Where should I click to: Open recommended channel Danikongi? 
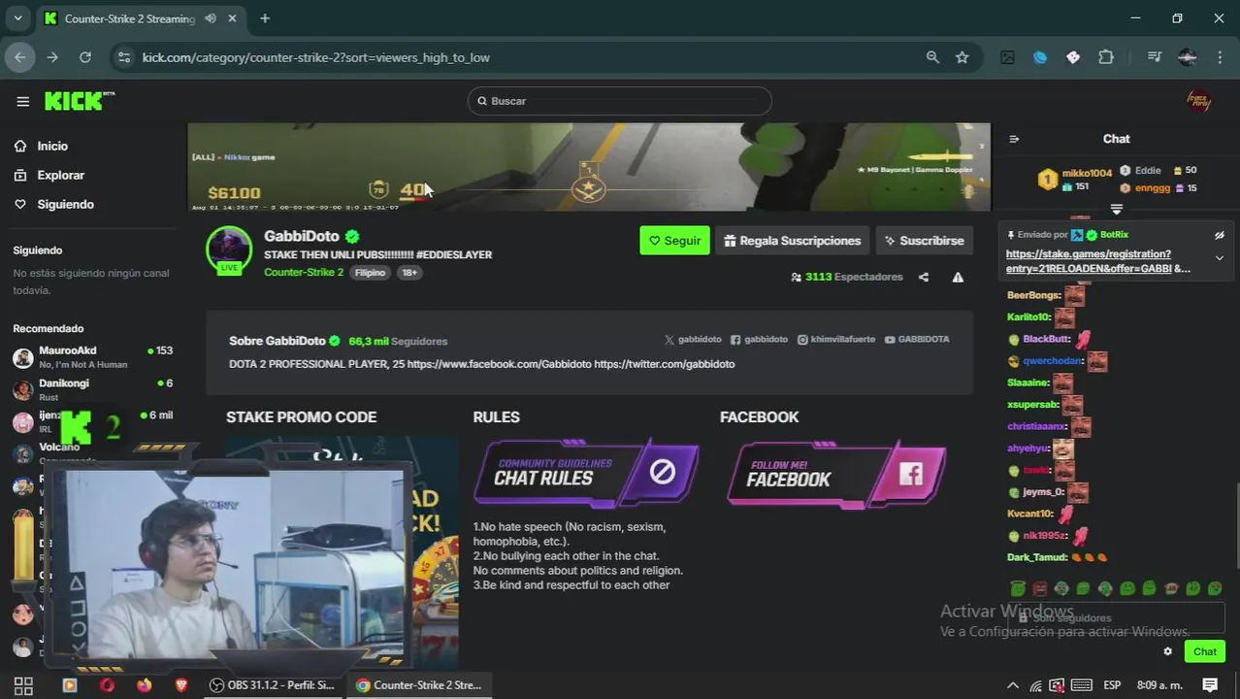[93, 389]
